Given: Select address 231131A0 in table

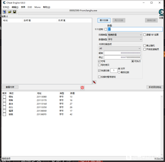Looking at the screenshot, I should point(42,104).
